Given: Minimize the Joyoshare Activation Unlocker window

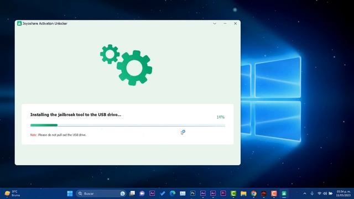Looking at the screenshot, I should pyautogui.click(x=225, y=23).
